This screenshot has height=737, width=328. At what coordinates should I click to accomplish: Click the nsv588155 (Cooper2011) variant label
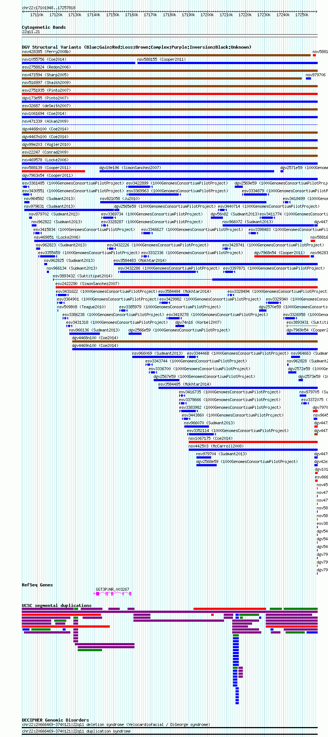pyautogui.click(x=161, y=59)
